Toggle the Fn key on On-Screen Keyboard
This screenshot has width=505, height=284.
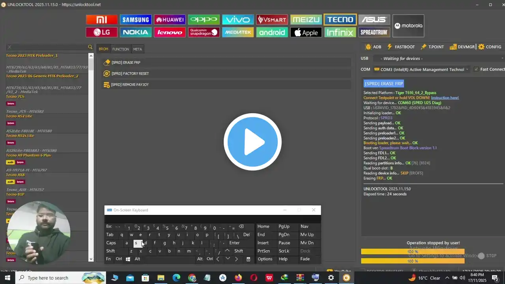click(x=108, y=259)
